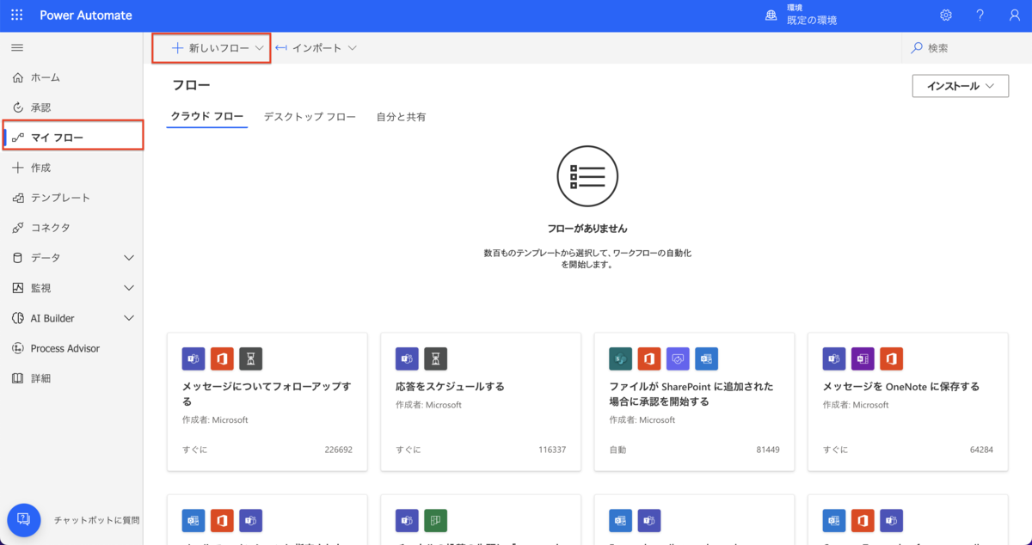Viewport: 1032px width, 545px height.
Task: Click the 自動 label on SharePoint card
Action: pyautogui.click(x=617, y=450)
